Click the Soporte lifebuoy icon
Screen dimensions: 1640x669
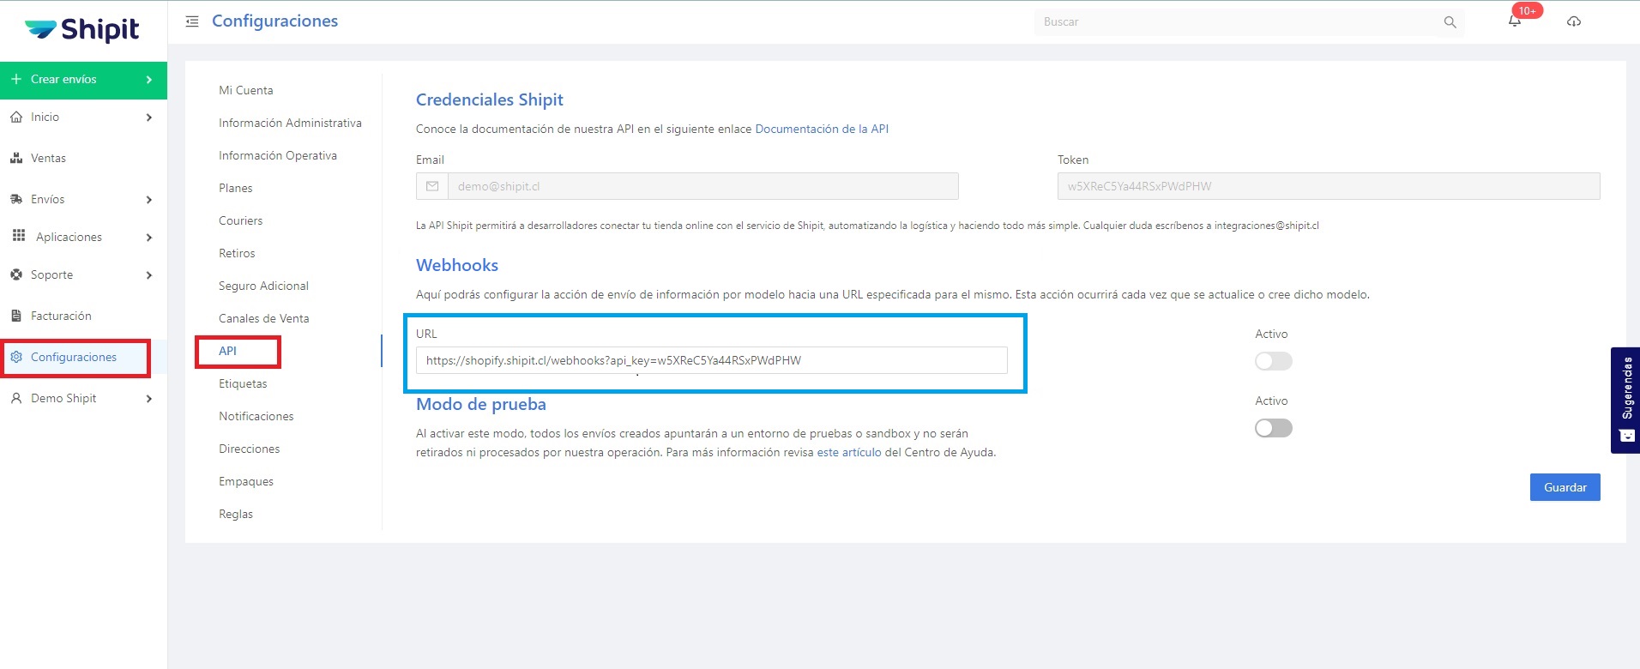(x=16, y=274)
